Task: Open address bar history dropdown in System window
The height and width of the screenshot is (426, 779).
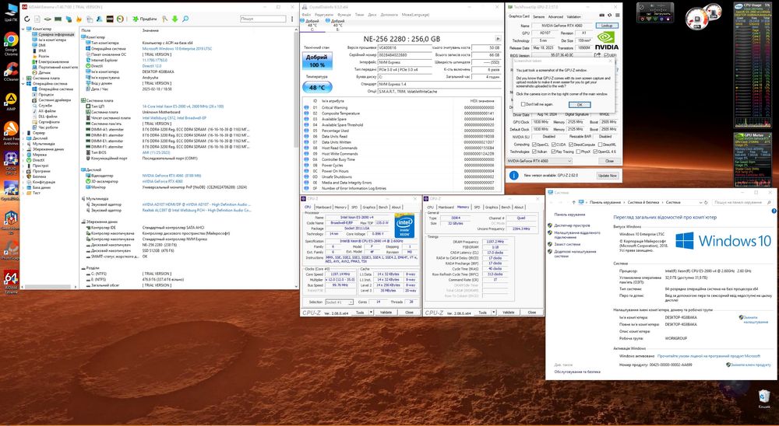Action: (700, 202)
